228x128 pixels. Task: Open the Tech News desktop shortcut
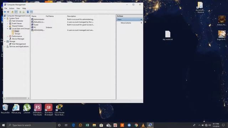coord(48,110)
